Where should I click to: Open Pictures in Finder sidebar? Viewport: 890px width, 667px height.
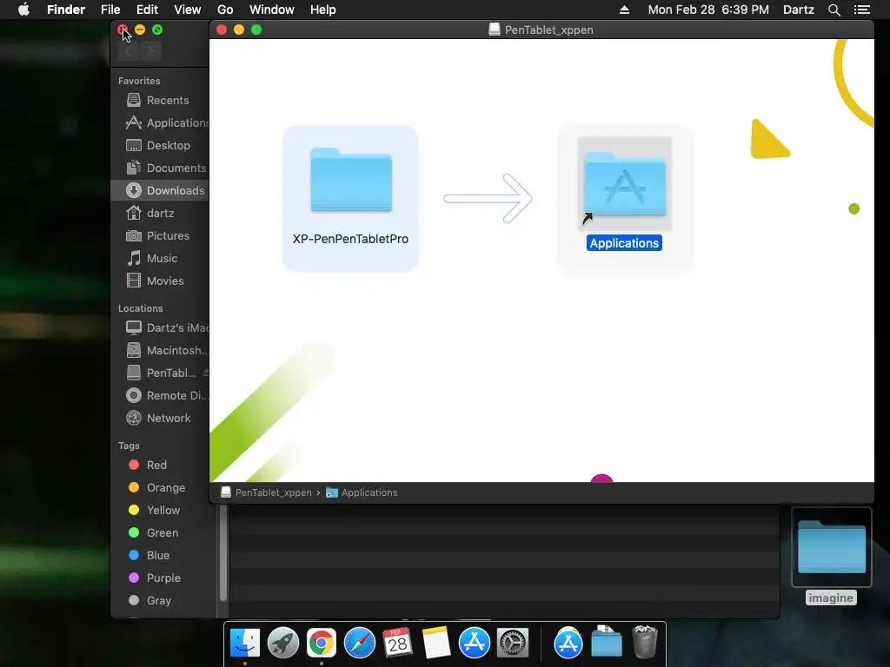(160, 236)
